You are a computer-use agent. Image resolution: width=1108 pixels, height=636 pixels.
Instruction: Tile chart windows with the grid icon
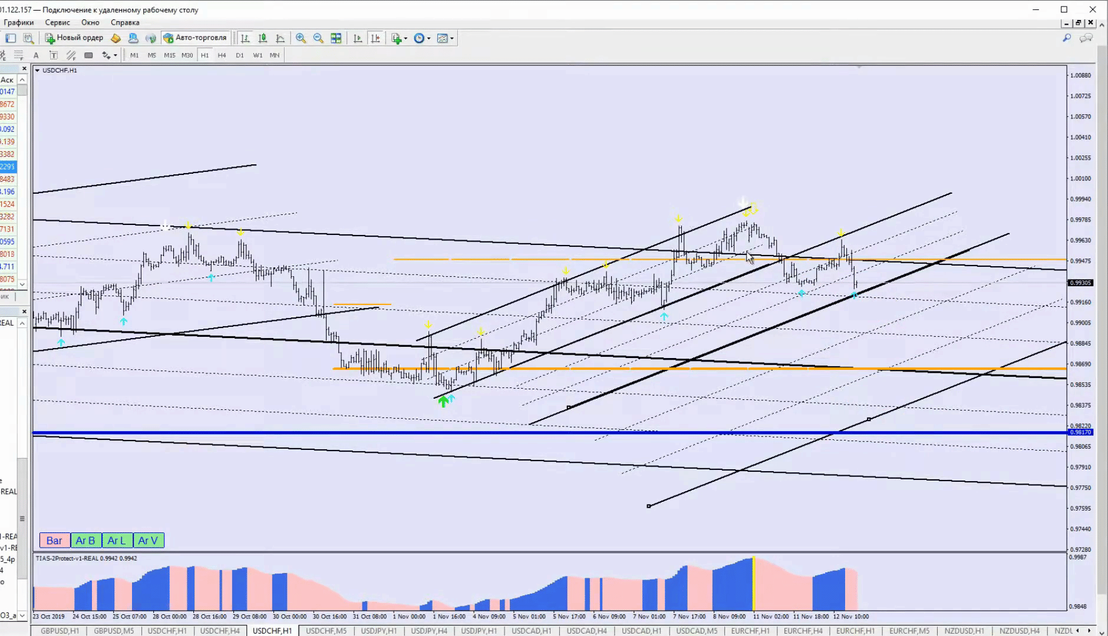(x=336, y=38)
